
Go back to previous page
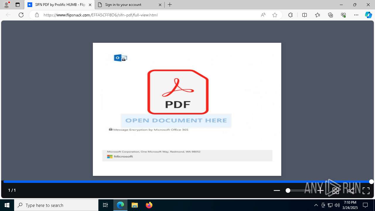[8, 15]
